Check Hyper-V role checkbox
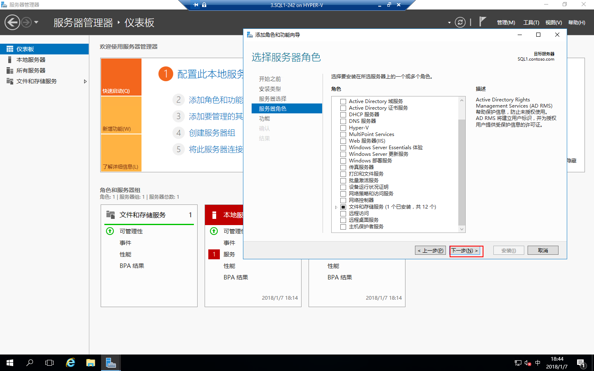 (x=343, y=128)
